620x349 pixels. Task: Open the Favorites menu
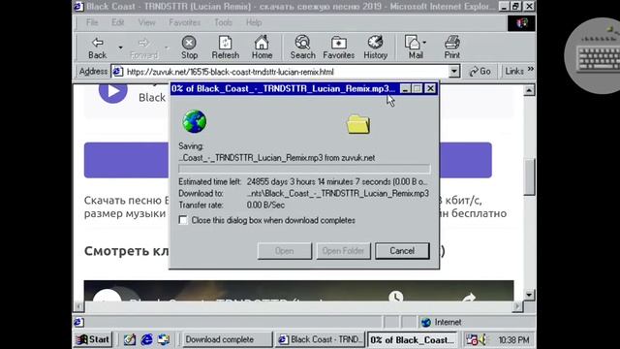[x=185, y=22]
